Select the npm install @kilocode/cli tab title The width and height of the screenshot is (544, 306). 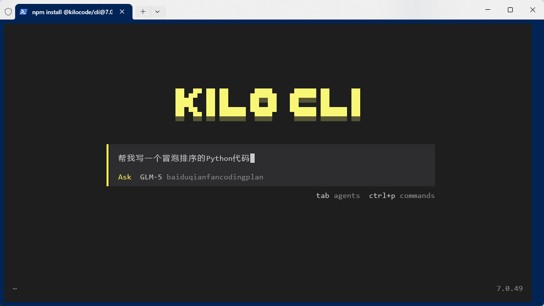click(x=72, y=11)
